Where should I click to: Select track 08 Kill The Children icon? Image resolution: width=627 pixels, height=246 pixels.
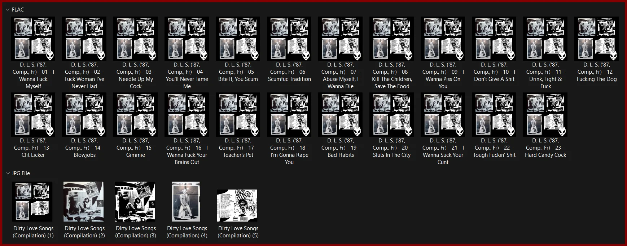coord(392,38)
